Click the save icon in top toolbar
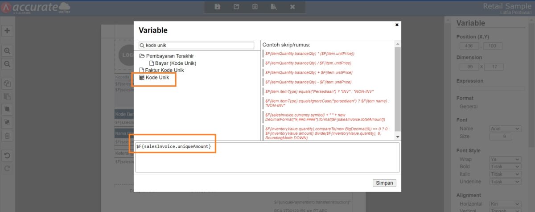This screenshot has width=535, height=212. (x=218, y=7)
